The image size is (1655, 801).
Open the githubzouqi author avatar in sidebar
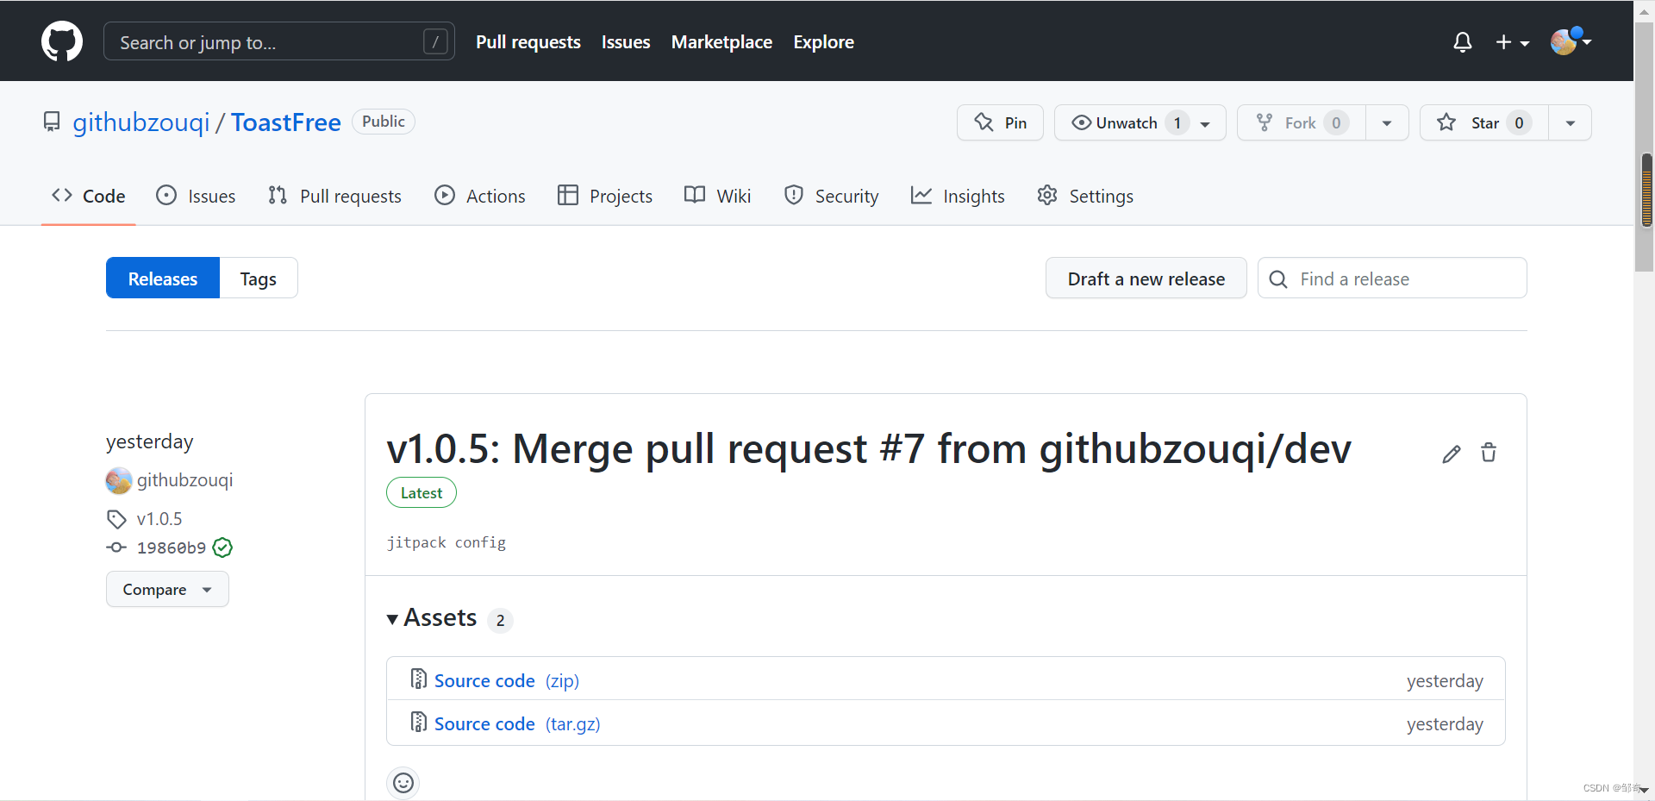(x=119, y=480)
